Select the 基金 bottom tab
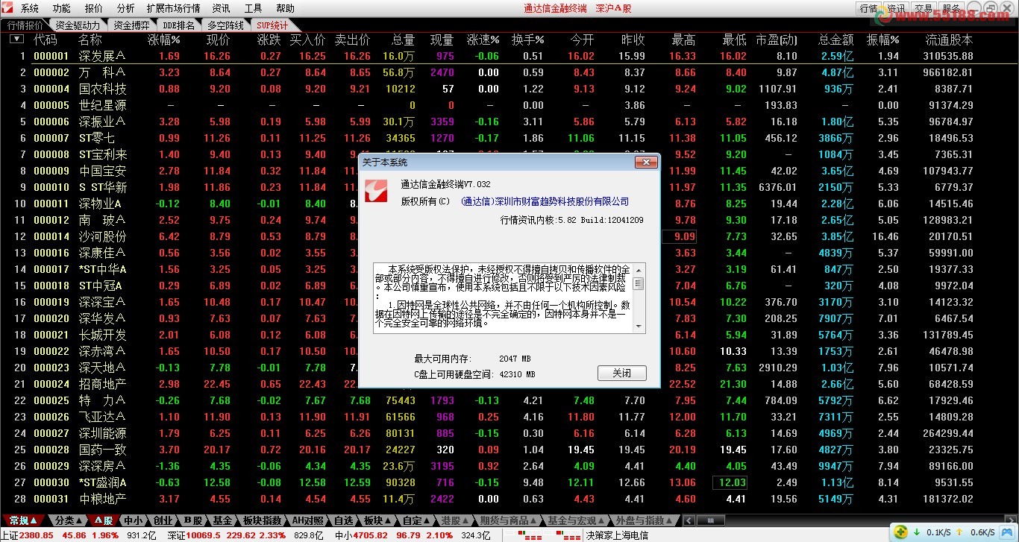 222,520
